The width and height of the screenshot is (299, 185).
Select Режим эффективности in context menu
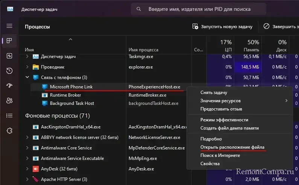[224, 120]
